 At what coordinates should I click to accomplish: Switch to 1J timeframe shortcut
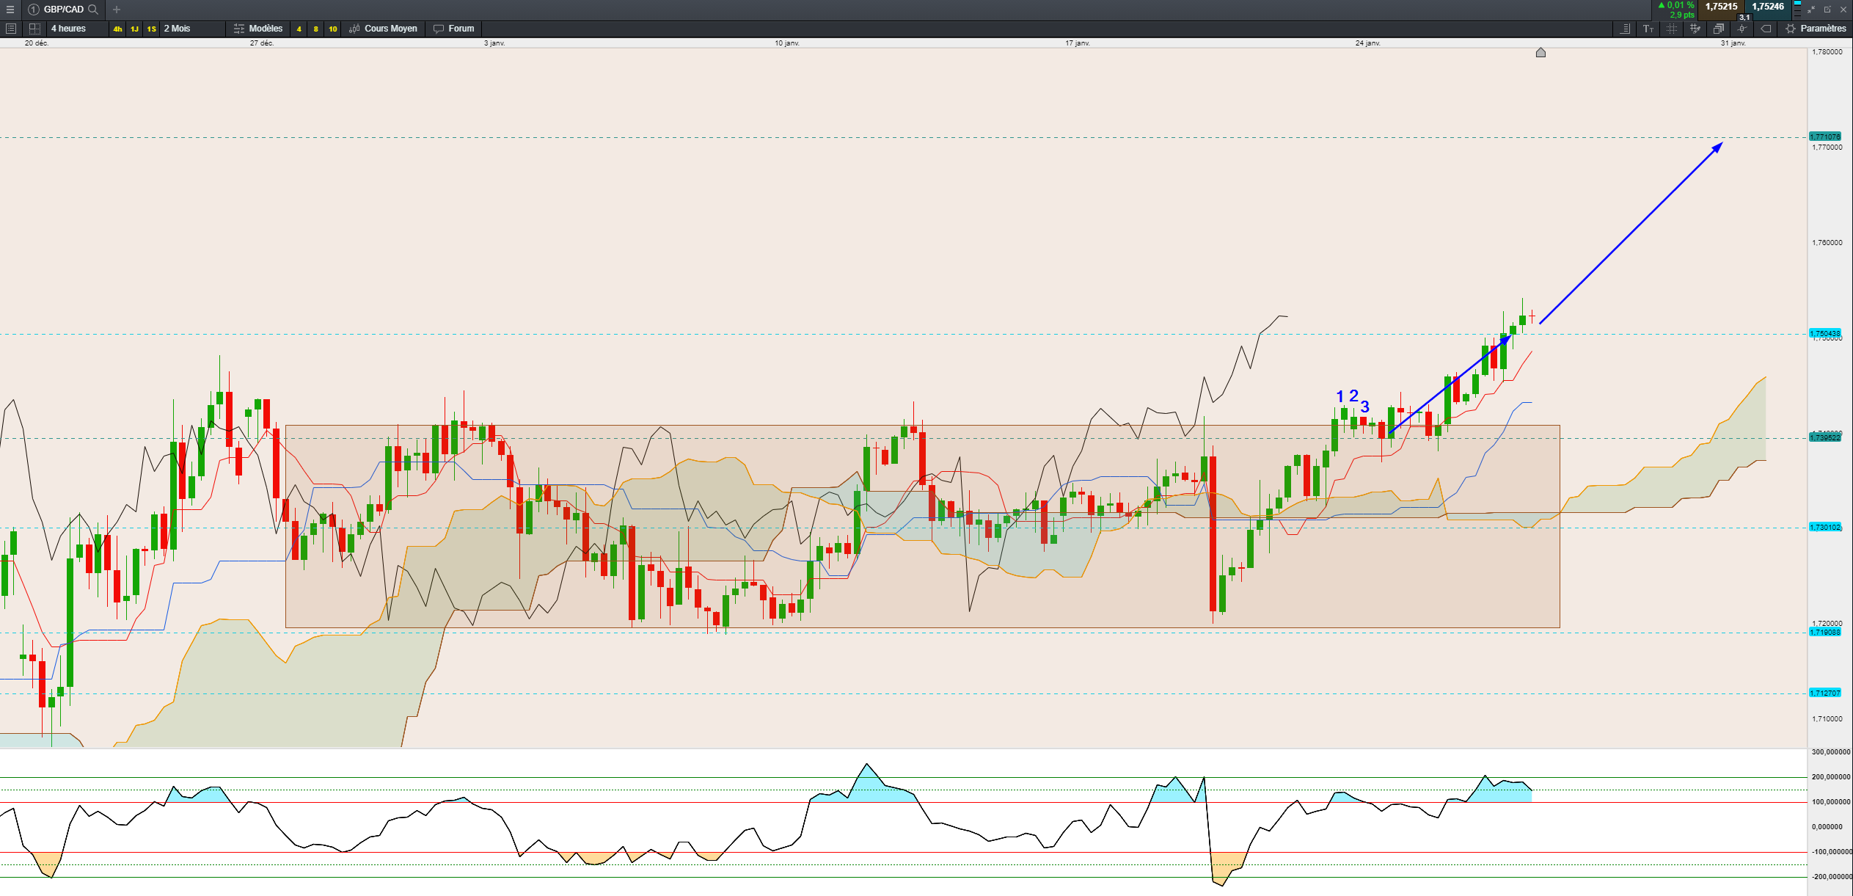134,29
